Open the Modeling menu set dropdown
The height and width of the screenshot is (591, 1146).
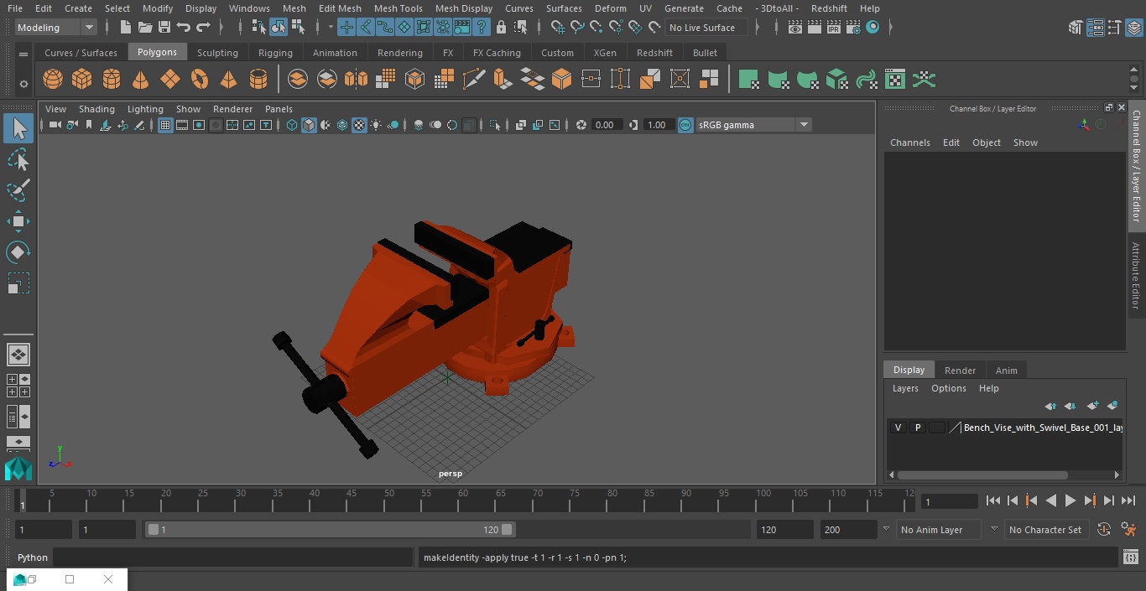pos(55,28)
